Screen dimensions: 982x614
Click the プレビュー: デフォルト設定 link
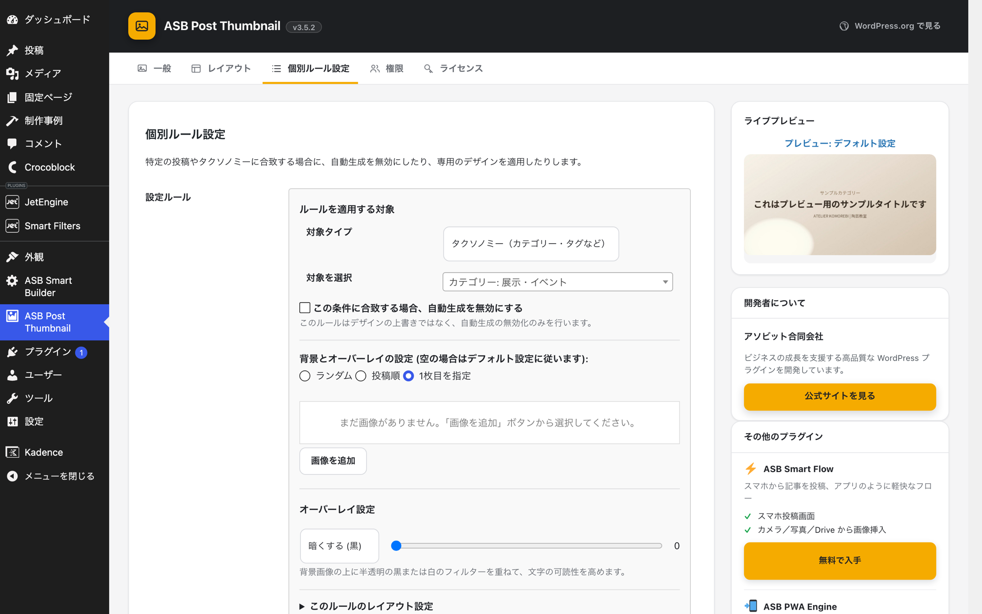[840, 143]
